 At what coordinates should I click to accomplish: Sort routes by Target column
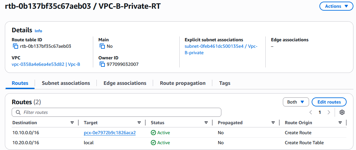coord(139,123)
